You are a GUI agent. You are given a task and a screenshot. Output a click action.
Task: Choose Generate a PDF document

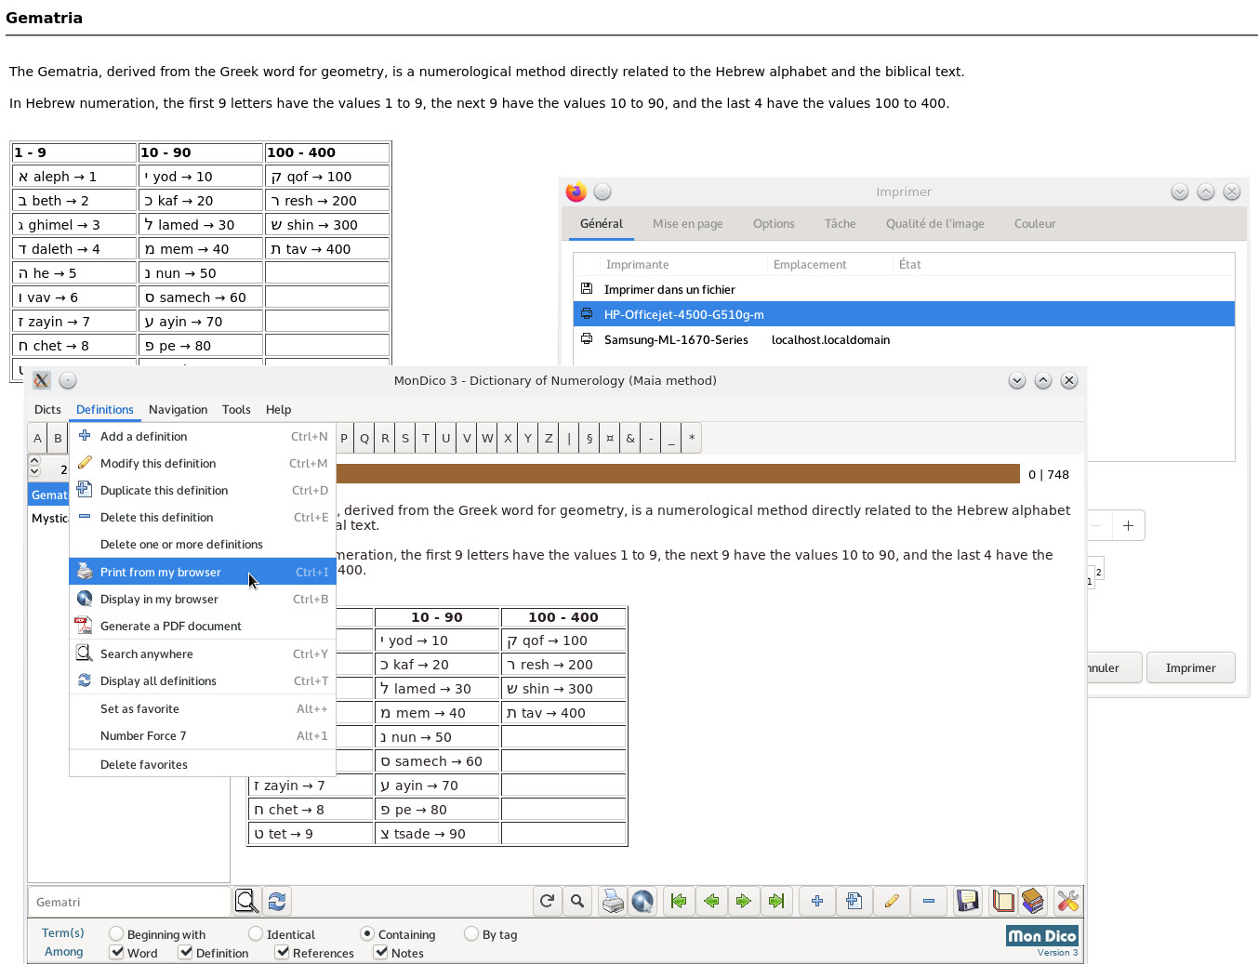pyautogui.click(x=203, y=626)
